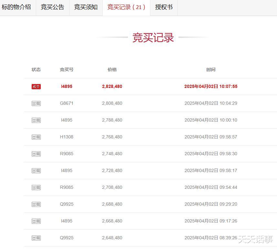Click the 出局 badge in the G8671 row
The height and width of the screenshot is (249, 277).
click(36, 103)
